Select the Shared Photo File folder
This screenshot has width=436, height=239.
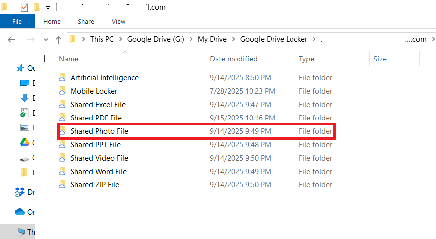[99, 131]
